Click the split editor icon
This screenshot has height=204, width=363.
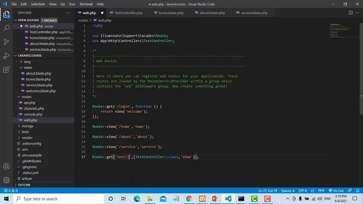[351, 12]
